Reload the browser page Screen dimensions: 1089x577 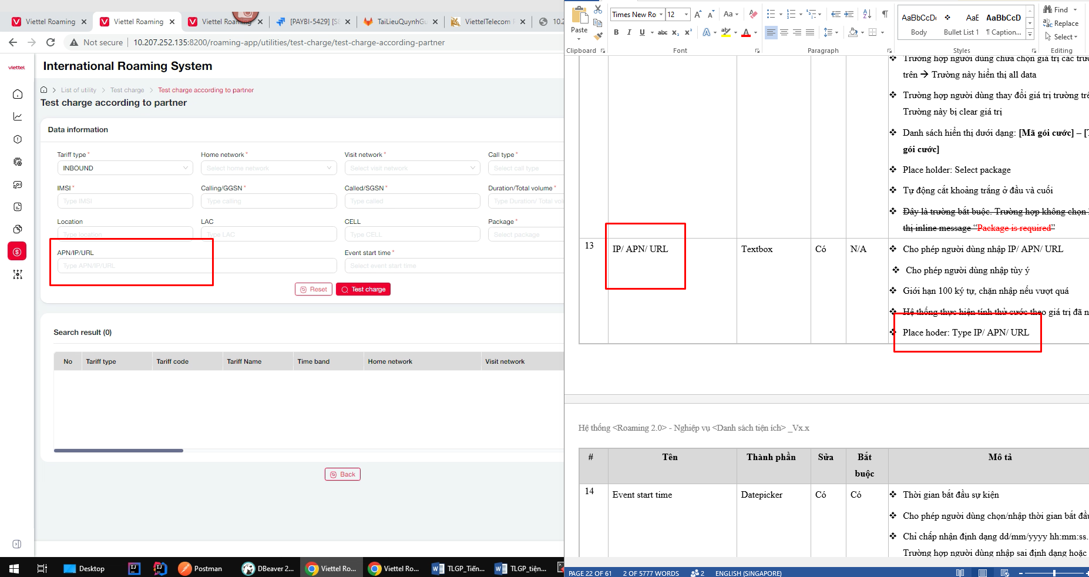coord(51,42)
